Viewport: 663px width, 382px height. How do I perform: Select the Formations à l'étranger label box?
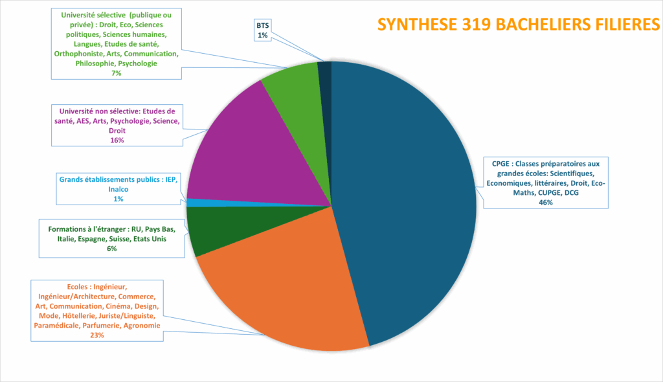pyautogui.click(x=111, y=239)
